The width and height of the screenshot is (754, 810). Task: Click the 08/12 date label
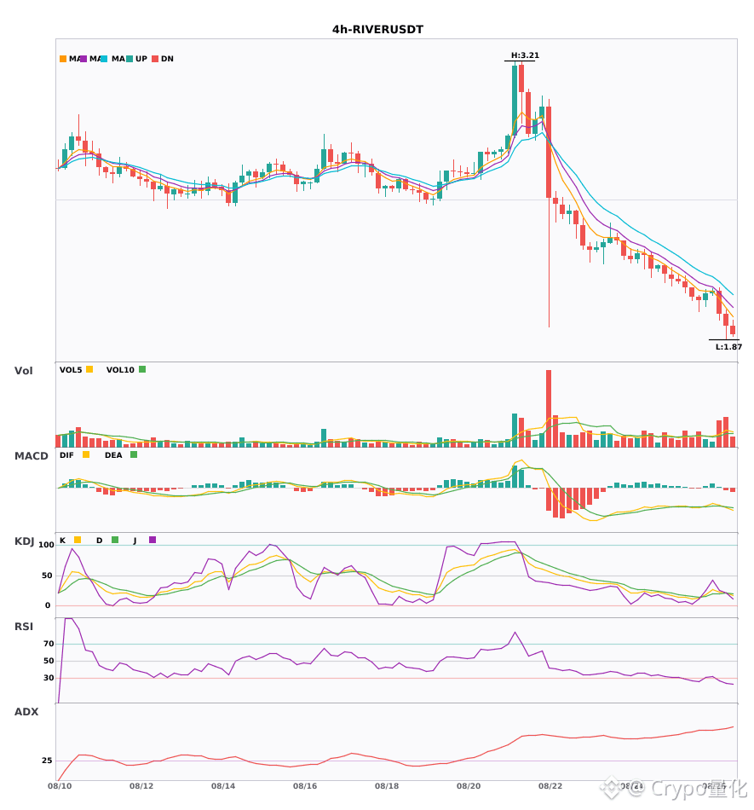[x=141, y=786]
